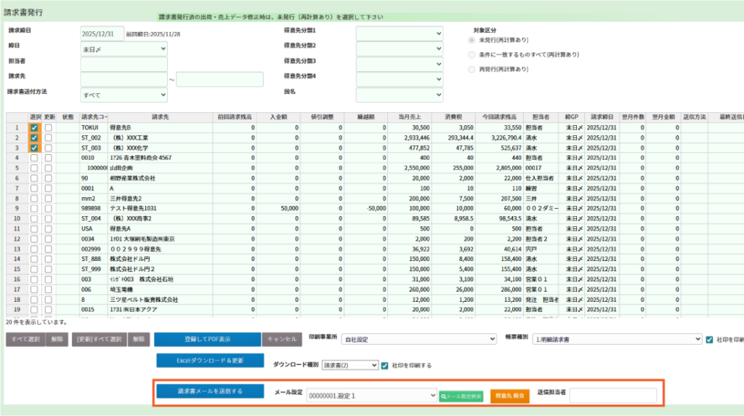Click the 当月売上 column header
Screen dimensions: 744x416
[x=411, y=116]
